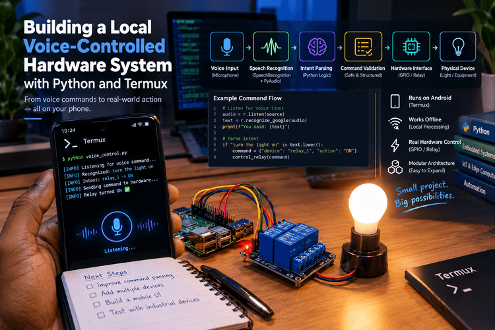Click the code line 'audio = r.listen(source)'
Screen dimensions: 495x330
pos(253,114)
